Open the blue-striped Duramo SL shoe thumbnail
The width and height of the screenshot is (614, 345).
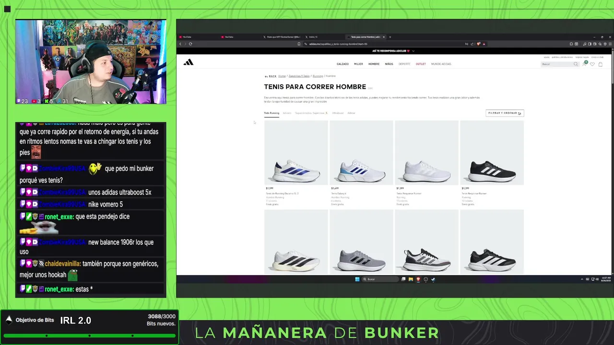[296, 152]
